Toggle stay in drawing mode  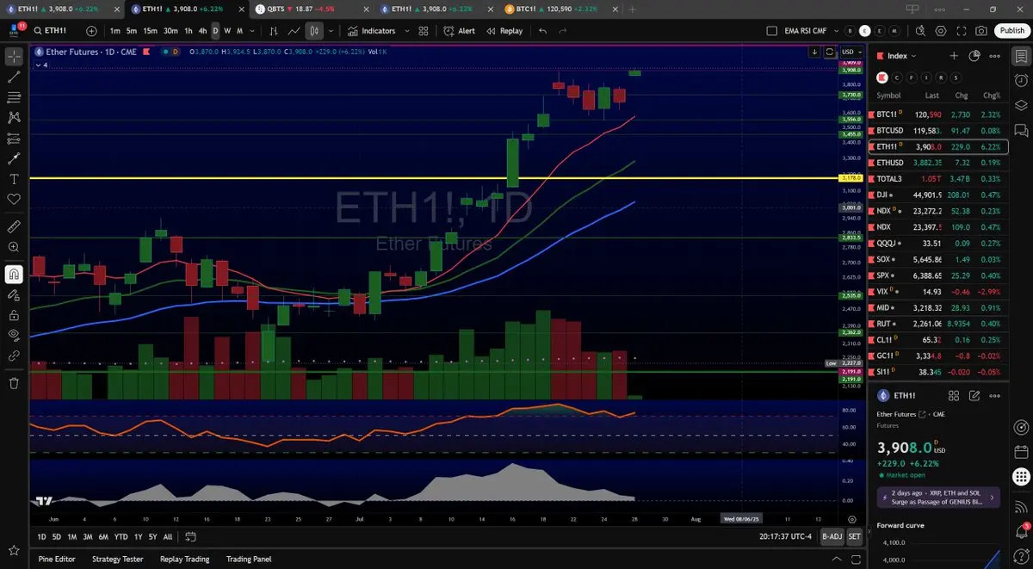point(14,294)
